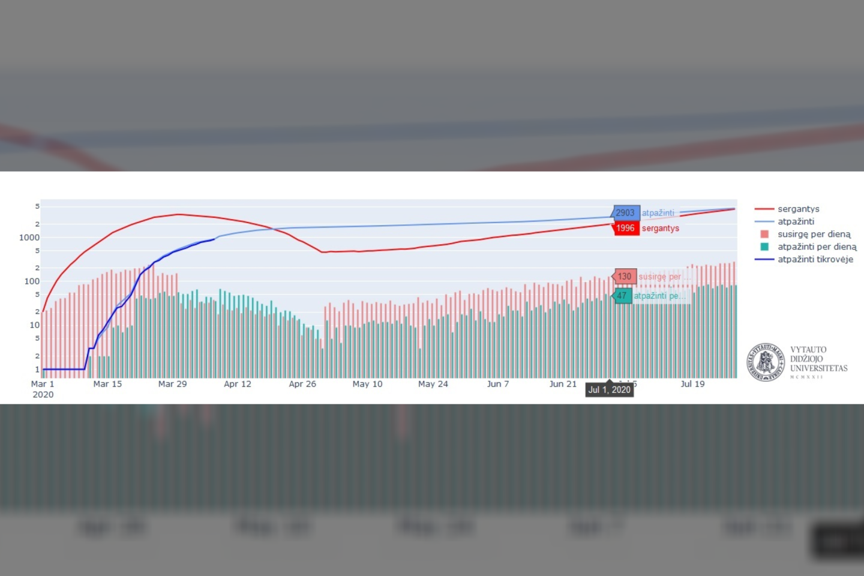Toggle 'atpažinti tikrovėje' legend label
This screenshot has width=864, height=576.
(x=815, y=259)
